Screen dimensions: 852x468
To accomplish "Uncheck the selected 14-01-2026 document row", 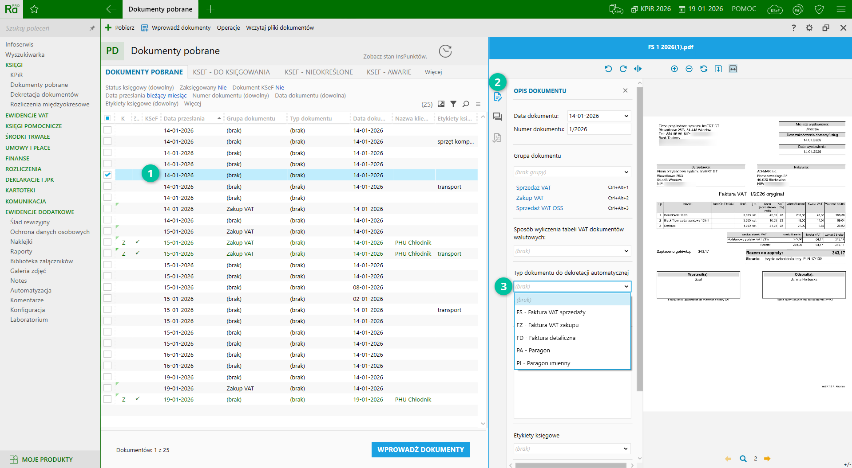I will 107,175.
